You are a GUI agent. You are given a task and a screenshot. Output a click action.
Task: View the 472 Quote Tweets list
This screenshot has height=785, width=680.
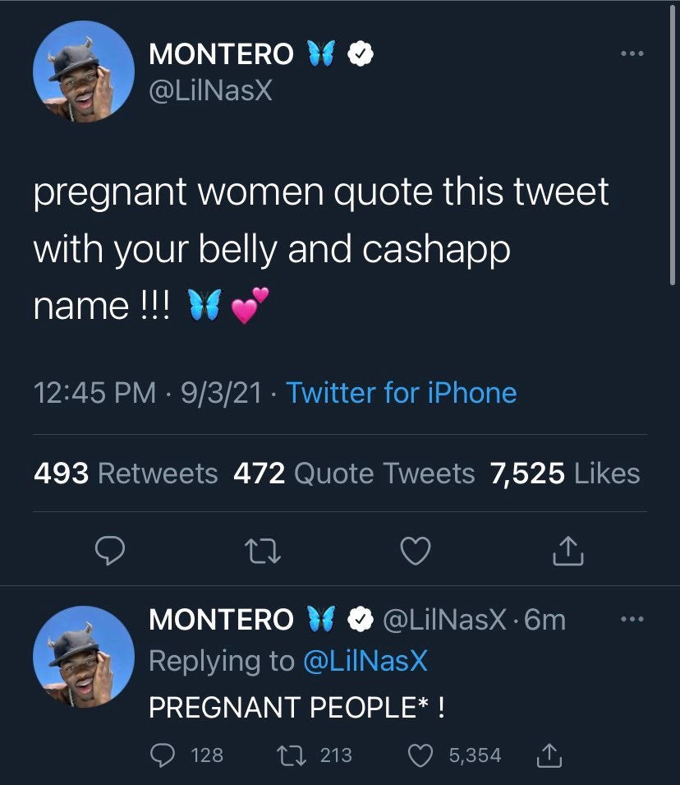click(x=354, y=473)
